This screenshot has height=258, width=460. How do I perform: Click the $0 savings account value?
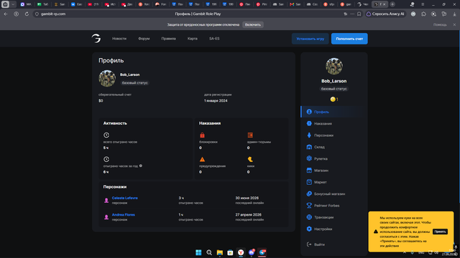point(101,100)
